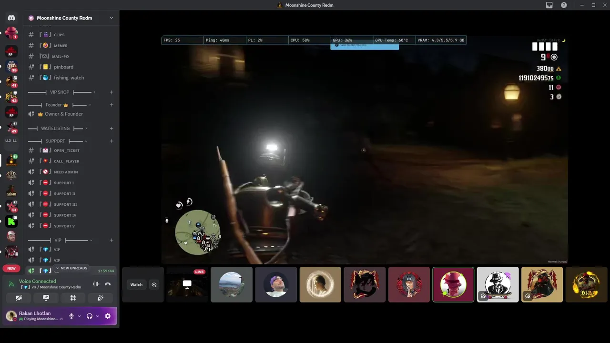Select the LIVE stream thumbnail tile
This screenshot has height=343, width=610.
[x=187, y=284]
